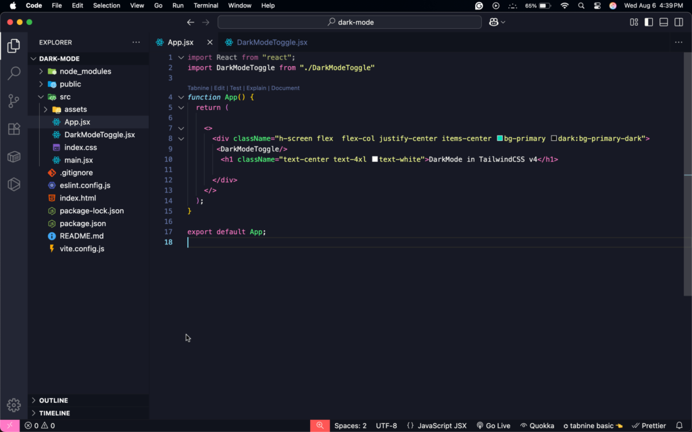
Task: Click the Prettier status bar item
Action: coord(649,426)
